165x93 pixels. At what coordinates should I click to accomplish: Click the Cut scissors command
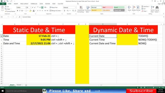click(x=7, y=6)
